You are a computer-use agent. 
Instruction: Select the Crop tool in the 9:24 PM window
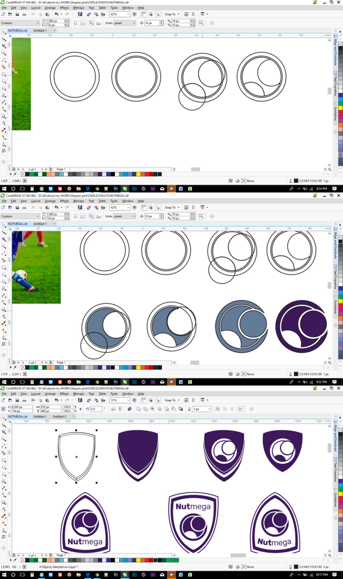pos(4,46)
